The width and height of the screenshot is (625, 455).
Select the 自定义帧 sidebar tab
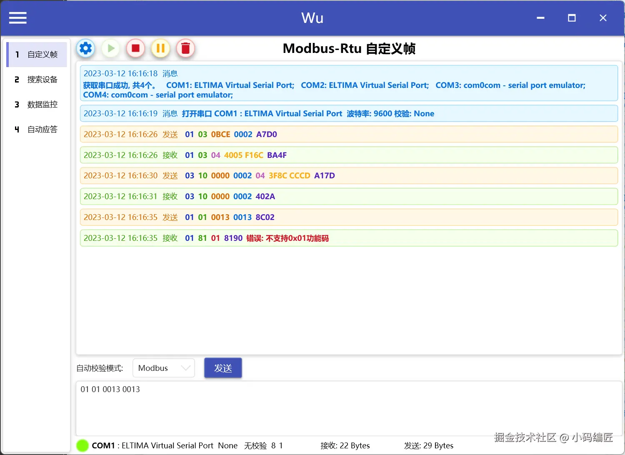pos(37,55)
